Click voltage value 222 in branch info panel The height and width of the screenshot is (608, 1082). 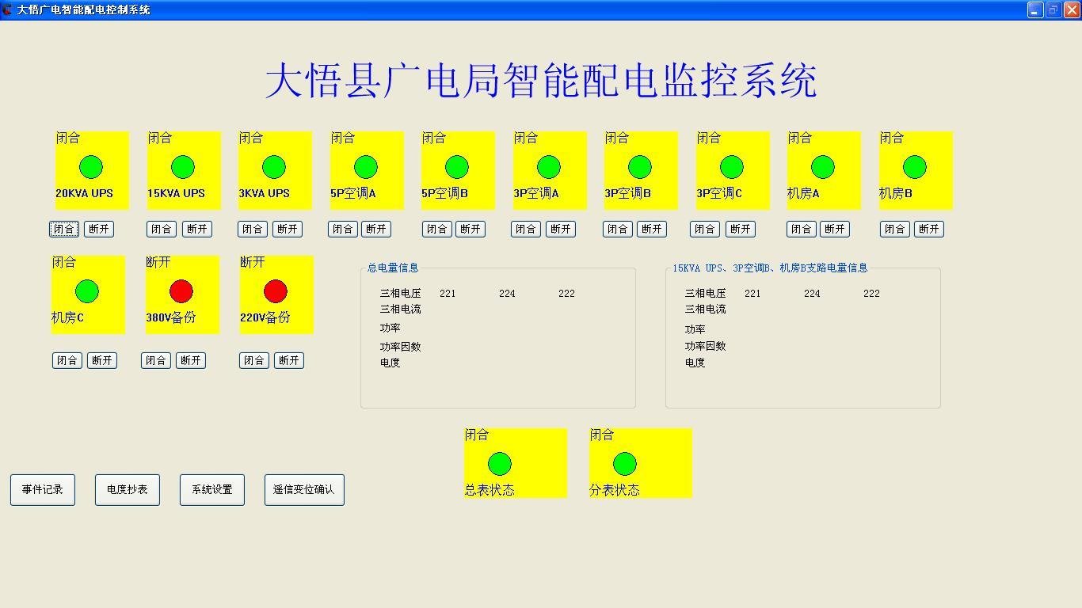click(871, 293)
